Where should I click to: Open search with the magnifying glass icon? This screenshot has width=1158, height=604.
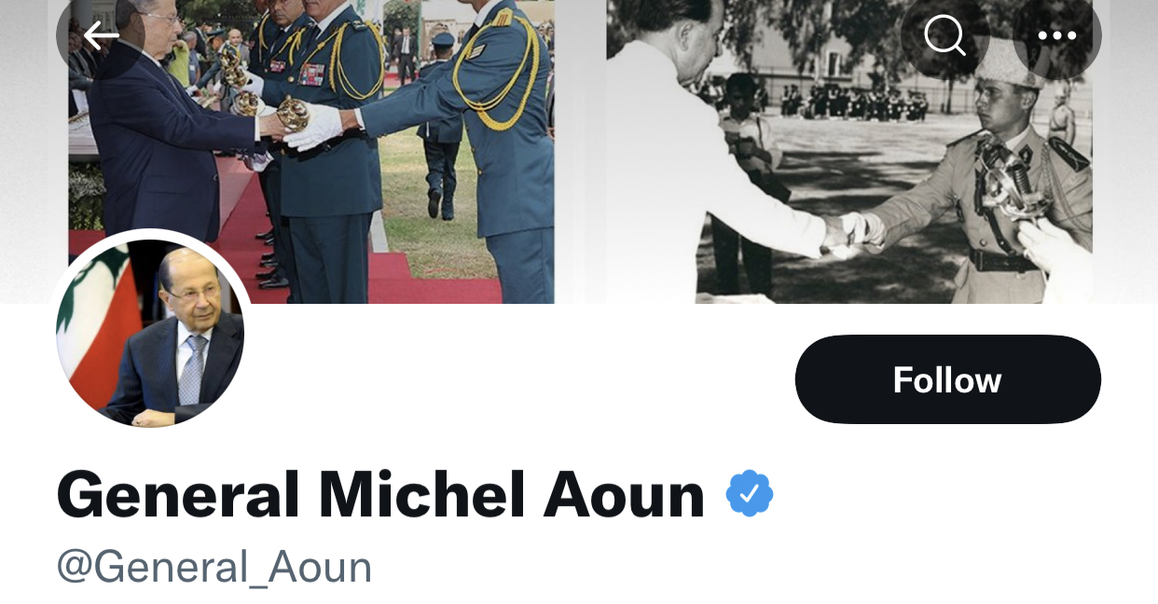(945, 35)
